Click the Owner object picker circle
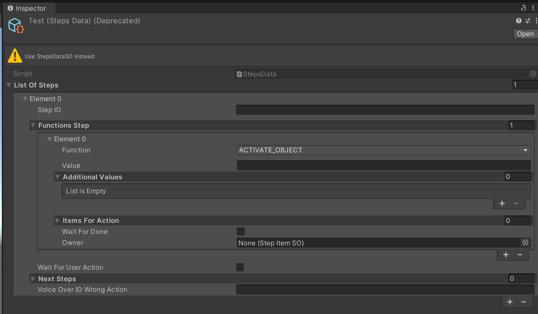 525,242
